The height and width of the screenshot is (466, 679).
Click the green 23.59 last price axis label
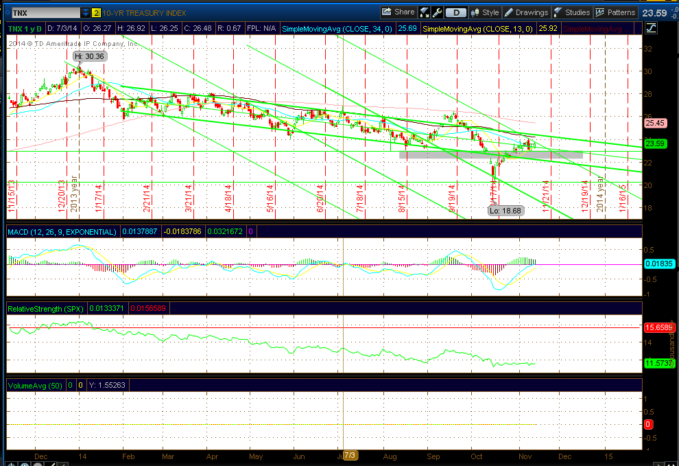pyautogui.click(x=655, y=143)
